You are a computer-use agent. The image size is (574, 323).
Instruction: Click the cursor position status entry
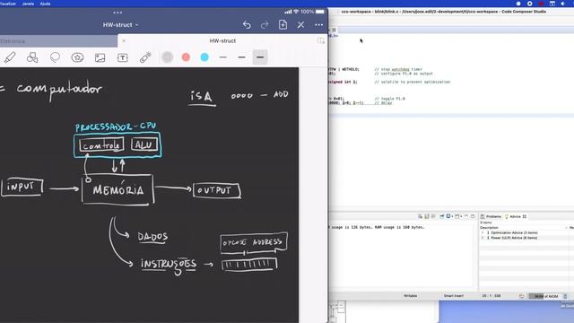tap(491, 296)
